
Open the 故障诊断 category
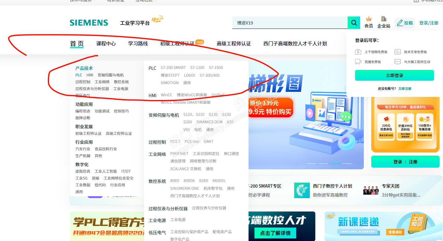tap(83, 118)
